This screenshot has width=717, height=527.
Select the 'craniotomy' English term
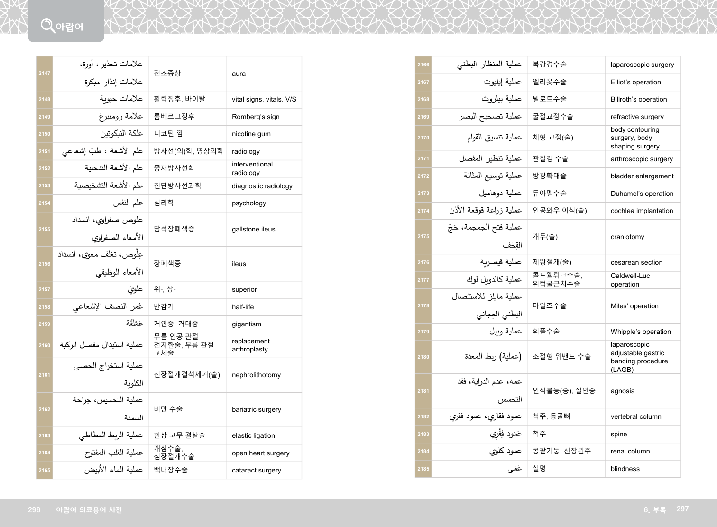pyautogui.click(x=627, y=237)
